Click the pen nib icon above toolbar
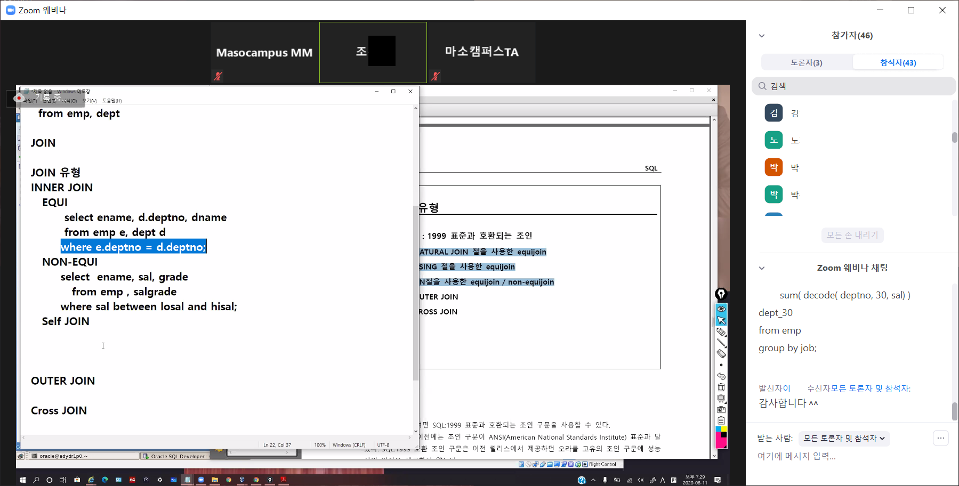Screen dimensions: 959x486 click(x=721, y=294)
